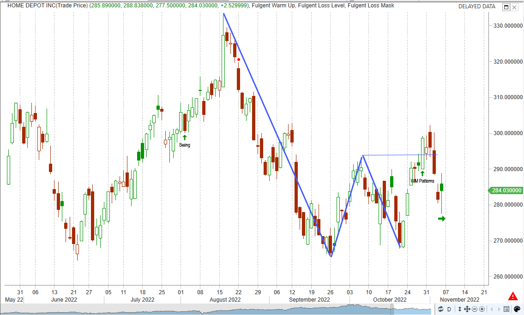
Task: Open the D daily interval selector
Action: 449,309
